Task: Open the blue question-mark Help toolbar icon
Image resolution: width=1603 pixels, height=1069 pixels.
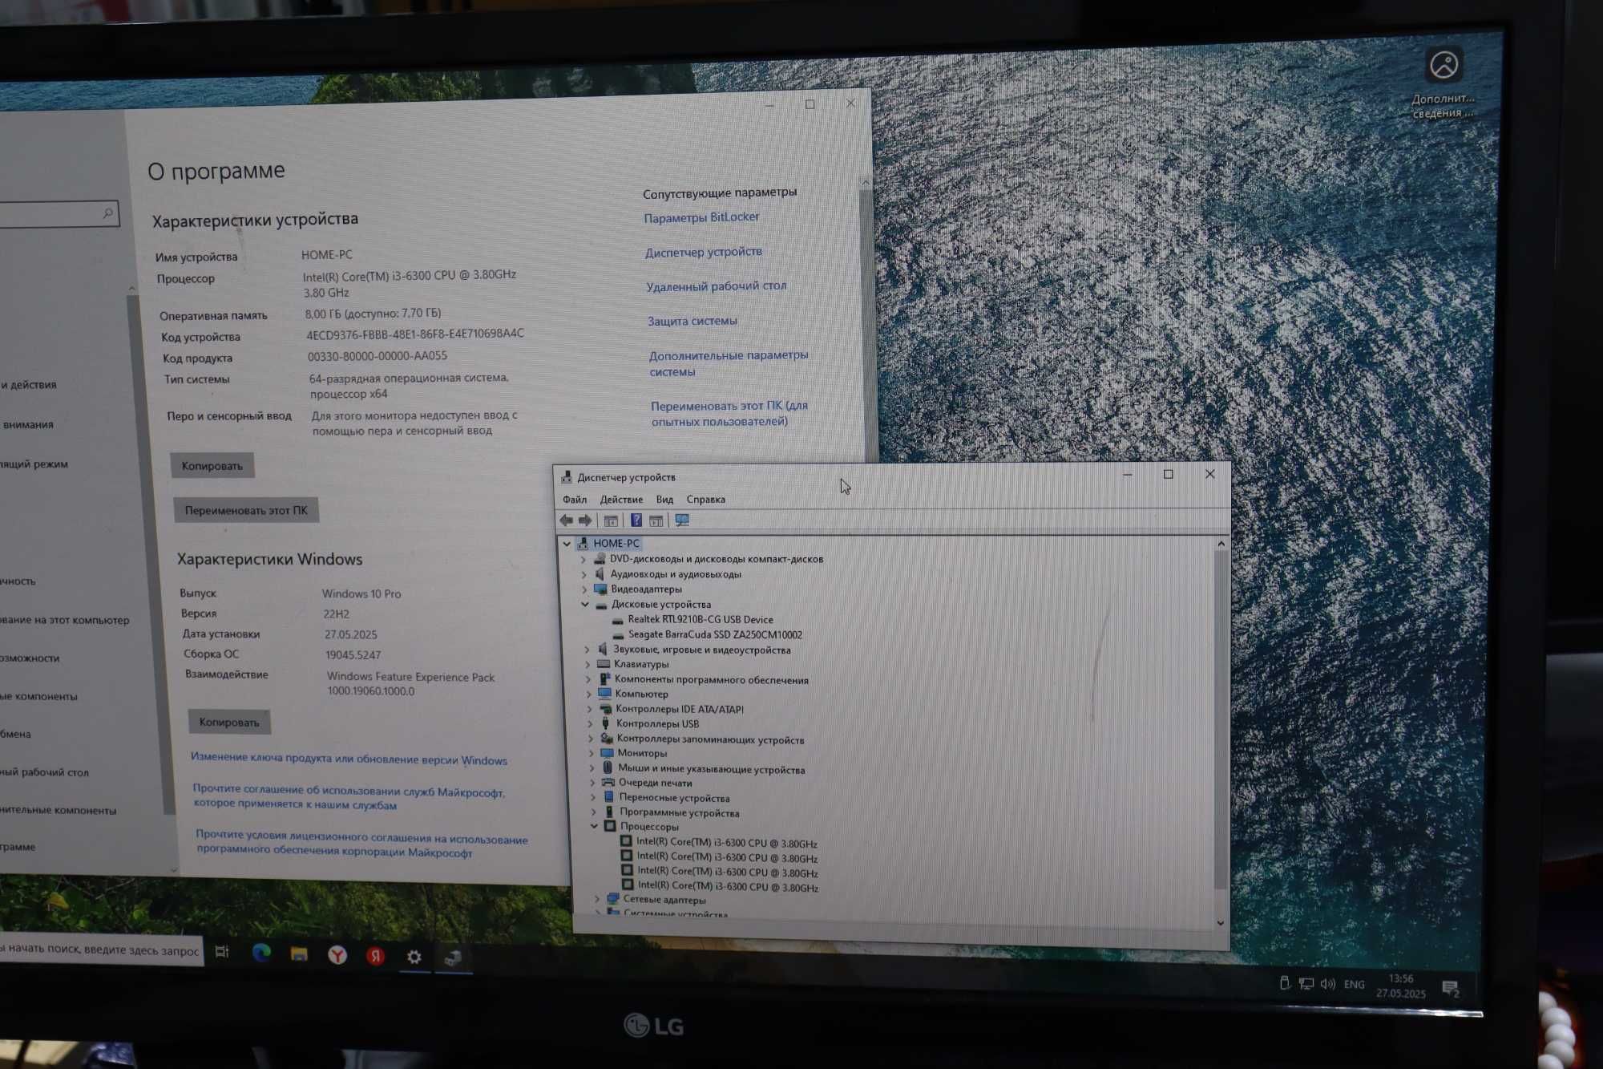Action: click(x=636, y=520)
